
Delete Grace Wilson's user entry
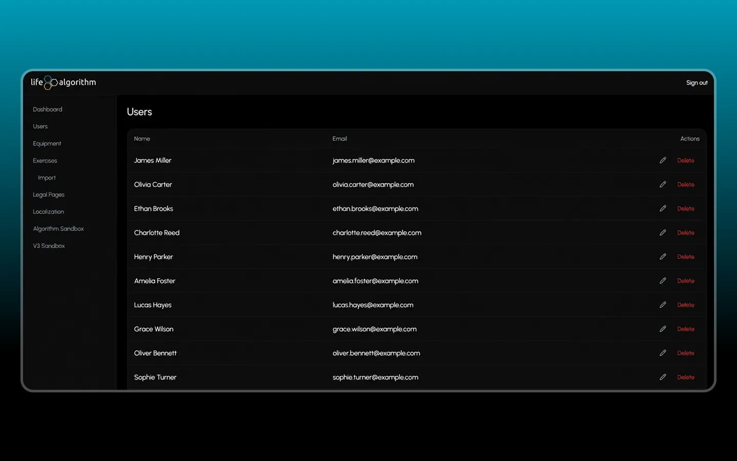click(x=686, y=329)
